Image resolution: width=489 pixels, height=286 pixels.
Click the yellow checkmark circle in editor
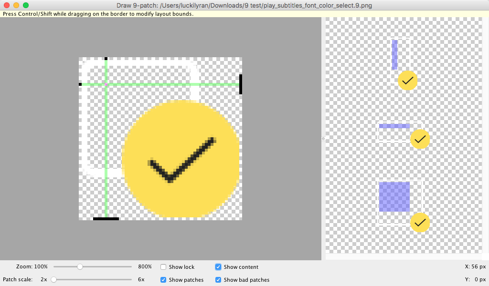tap(181, 159)
